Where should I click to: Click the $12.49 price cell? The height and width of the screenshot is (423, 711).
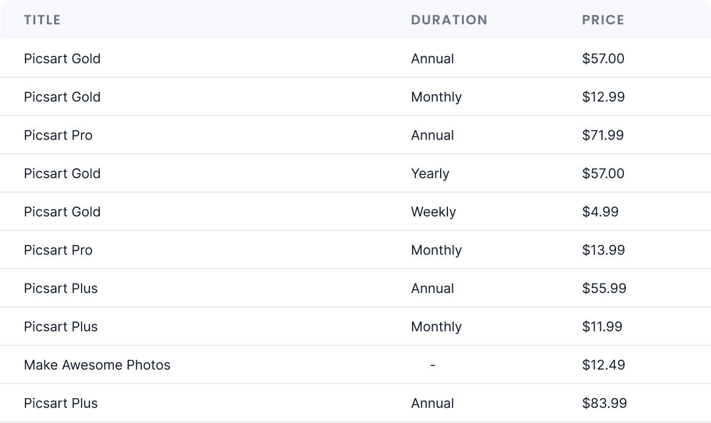[603, 365]
